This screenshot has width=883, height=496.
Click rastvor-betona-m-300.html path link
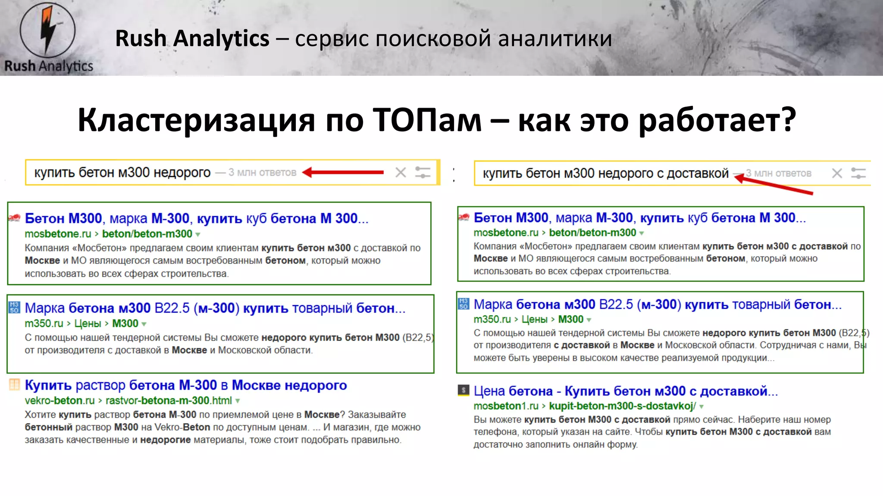click(169, 400)
